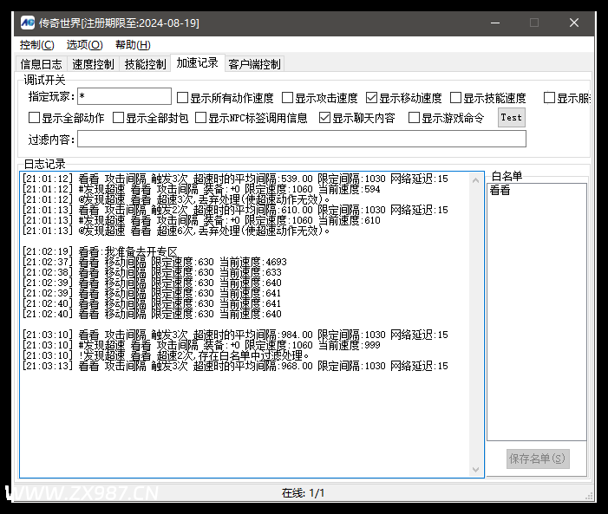The image size is (608, 514).
Task: Open the 选项(O) menu
Action: (x=84, y=45)
